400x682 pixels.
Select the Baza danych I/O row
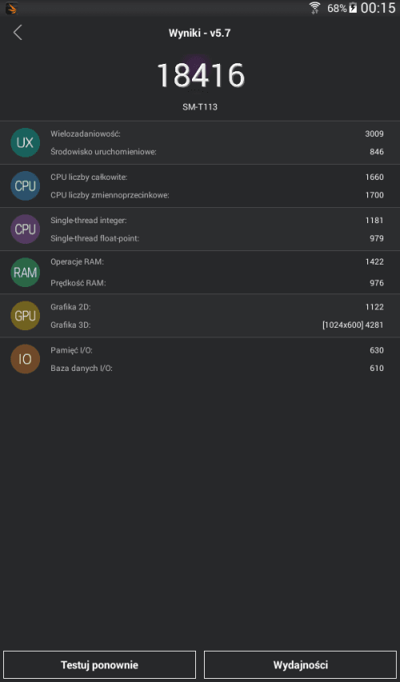point(217,368)
